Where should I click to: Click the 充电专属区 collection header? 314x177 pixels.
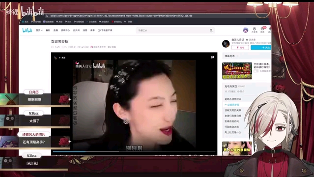tap(231, 87)
